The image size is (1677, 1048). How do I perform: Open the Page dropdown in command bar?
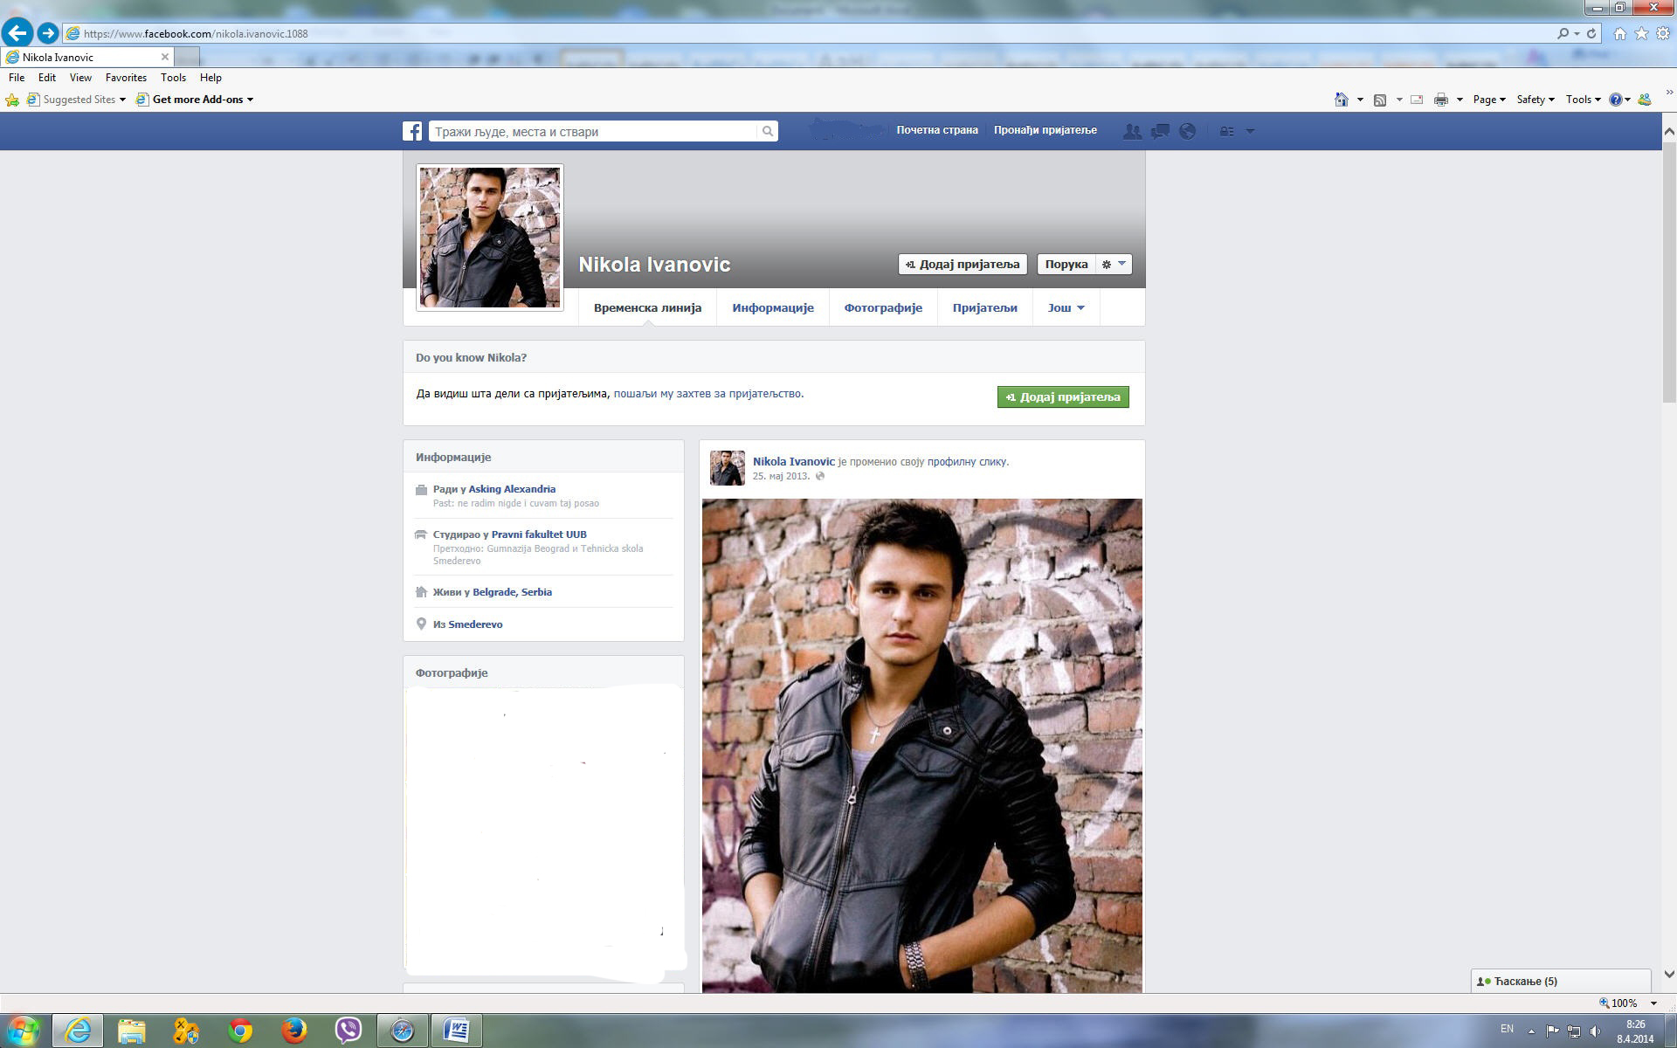point(1488,100)
